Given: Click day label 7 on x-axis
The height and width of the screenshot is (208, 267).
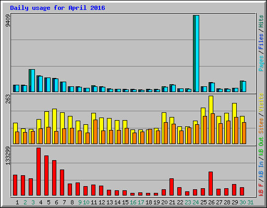Looking at the screenshot, I should point(64,202).
